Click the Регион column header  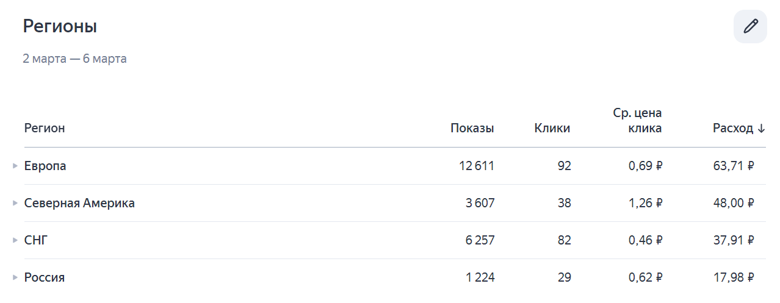[x=45, y=128]
